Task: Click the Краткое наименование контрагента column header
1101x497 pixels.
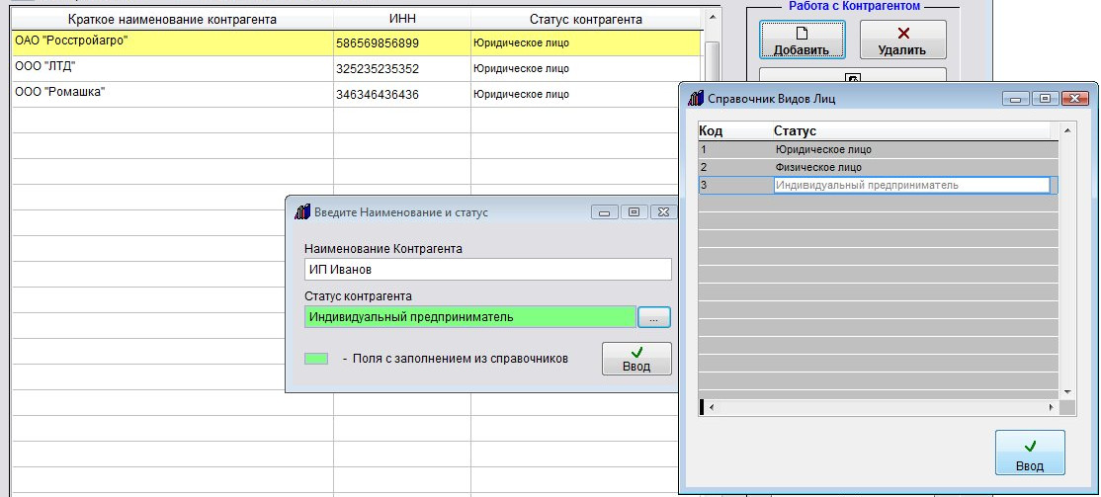Action: pyautogui.click(x=173, y=19)
